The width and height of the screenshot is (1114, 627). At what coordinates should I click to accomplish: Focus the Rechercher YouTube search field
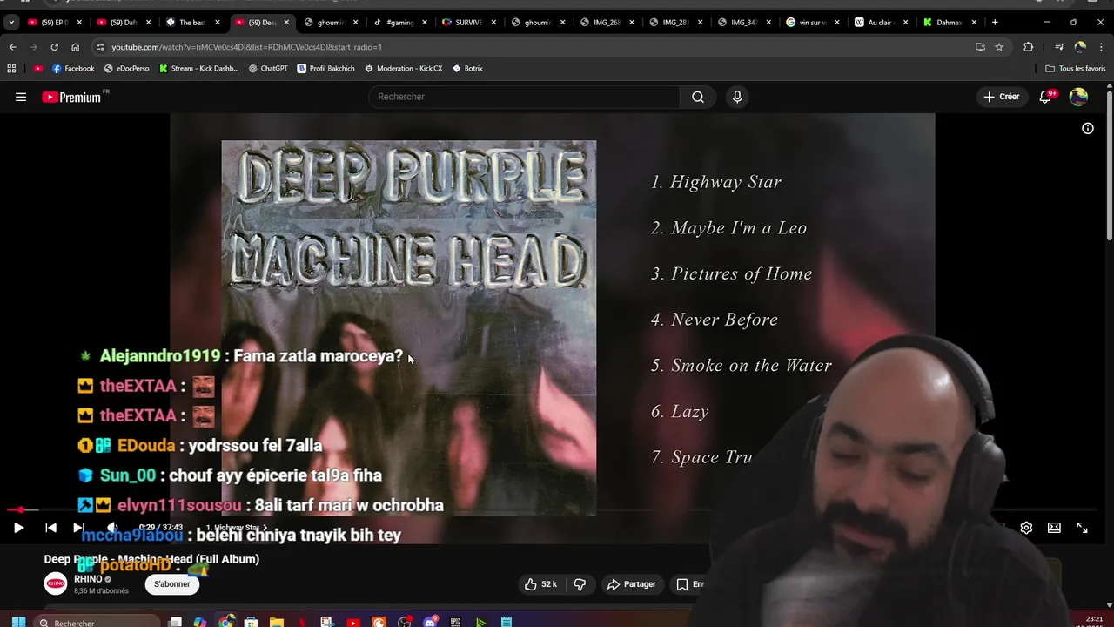(525, 97)
